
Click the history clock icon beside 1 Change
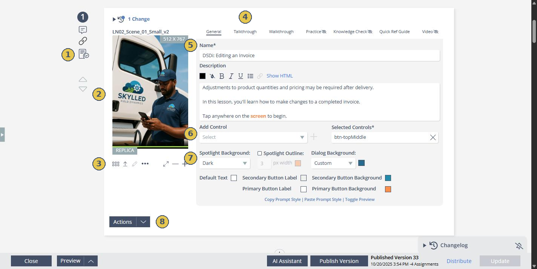[x=121, y=19]
